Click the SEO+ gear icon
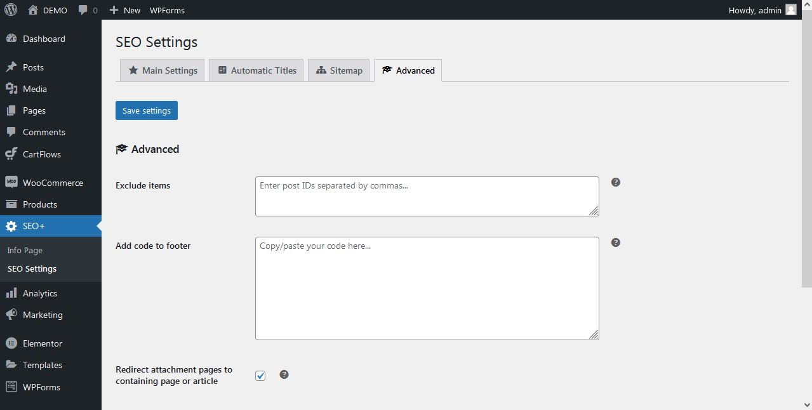The width and height of the screenshot is (812, 410). (x=11, y=226)
